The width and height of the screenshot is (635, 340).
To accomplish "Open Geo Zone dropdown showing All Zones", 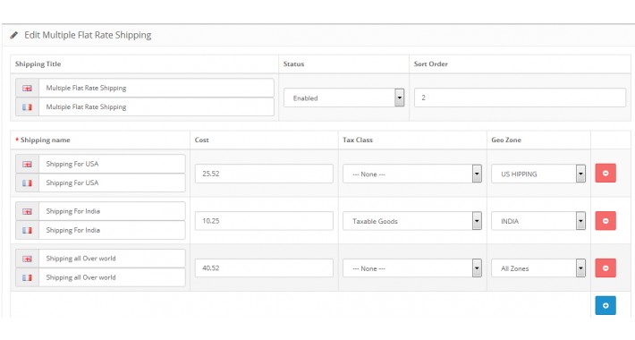I will click(538, 268).
